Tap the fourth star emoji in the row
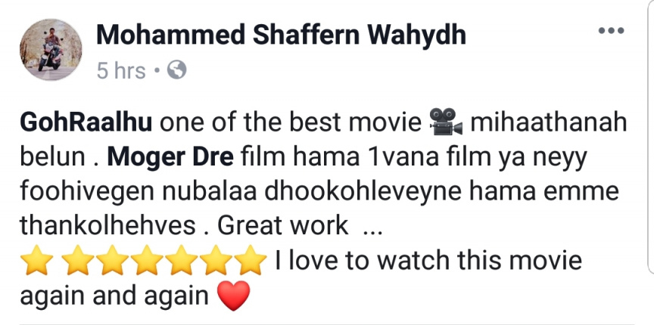 148,260
